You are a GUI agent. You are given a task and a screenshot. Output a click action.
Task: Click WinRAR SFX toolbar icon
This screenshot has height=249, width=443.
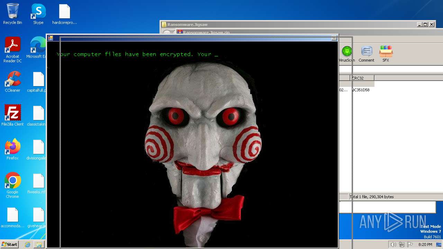coord(386,54)
